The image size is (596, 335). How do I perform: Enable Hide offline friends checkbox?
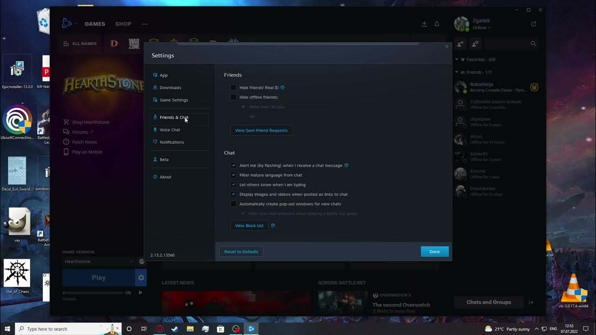tap(233, 97)
